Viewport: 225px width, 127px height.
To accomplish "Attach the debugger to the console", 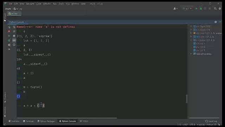I will pyautogui.click(x=9, y=41).
